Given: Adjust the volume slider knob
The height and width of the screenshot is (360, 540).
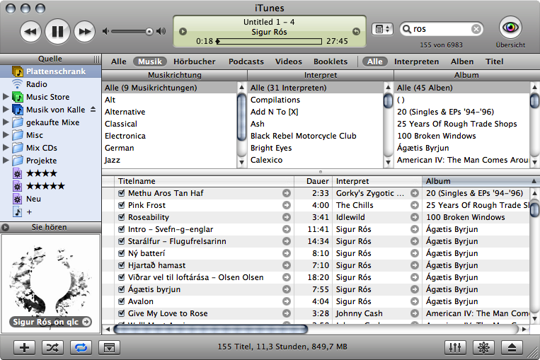Looking at the screenshot, I should click(149, 31).
